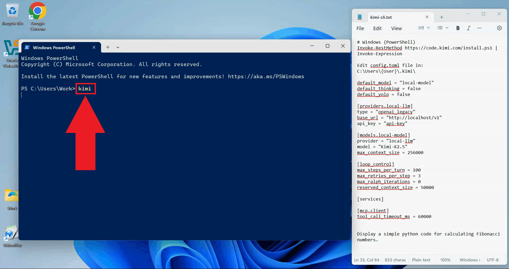Image resolution: width=509 pixels, height=269 pixels.
Task: Open the PowerShell new tab chevron menu
Action: pos(118,47)
